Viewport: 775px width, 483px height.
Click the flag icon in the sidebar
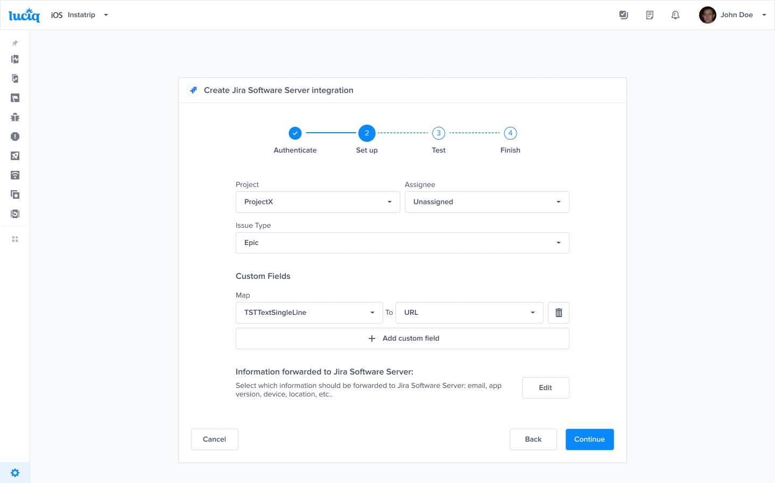coord(15,98)
